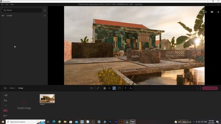Open the notifications center
Image resolution: width=221 pixels, height=124 pixels.
click(218, 122)
